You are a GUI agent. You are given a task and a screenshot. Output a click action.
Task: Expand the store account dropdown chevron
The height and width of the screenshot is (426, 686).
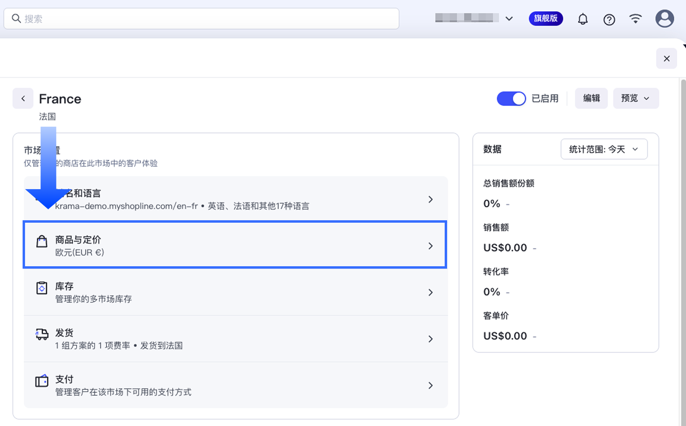tap(509, 19)
